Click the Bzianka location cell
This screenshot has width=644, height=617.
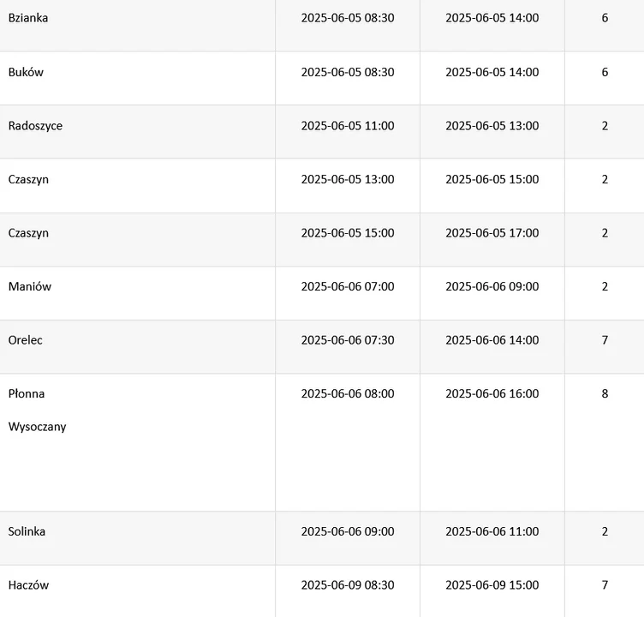[28, 18]
